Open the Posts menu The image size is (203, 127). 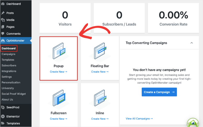16,13
